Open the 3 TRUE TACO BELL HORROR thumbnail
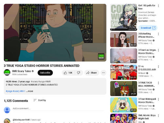Screen dimensions: 164x123 pos(124,89)
